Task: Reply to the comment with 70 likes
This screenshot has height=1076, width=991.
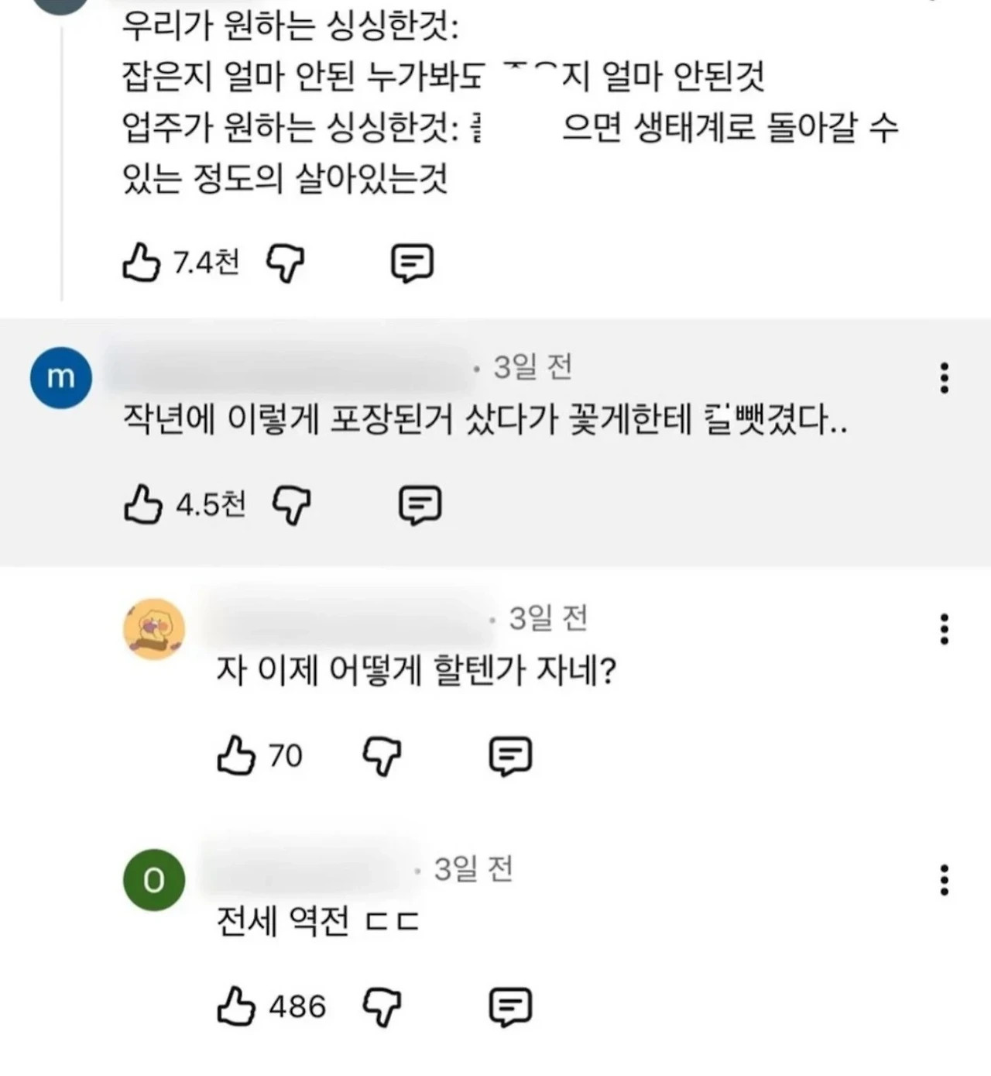Action: (x=511, y=756)
